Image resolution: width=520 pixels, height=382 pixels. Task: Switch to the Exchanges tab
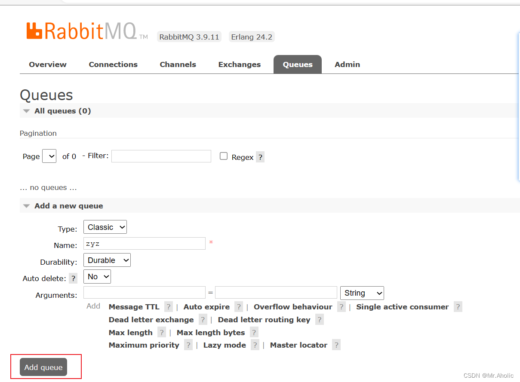click(x=239, y=64)
